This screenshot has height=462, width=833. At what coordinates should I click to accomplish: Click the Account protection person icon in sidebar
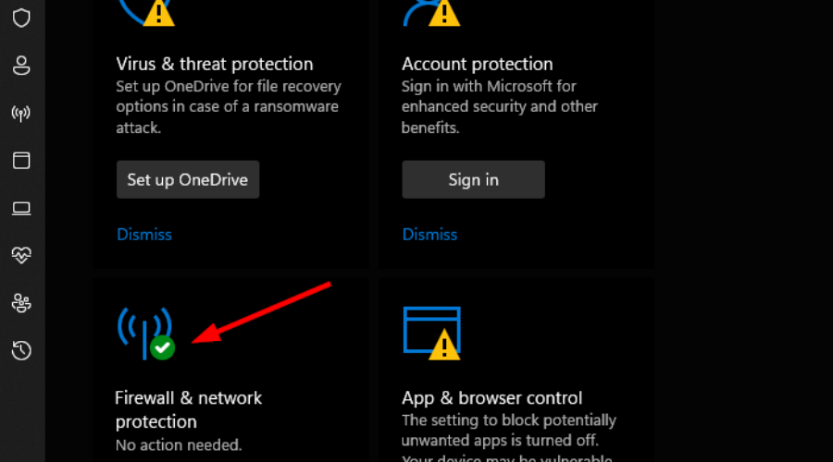pos(21,66)
